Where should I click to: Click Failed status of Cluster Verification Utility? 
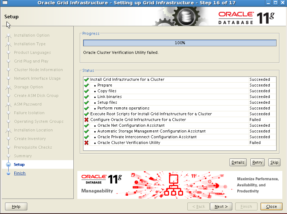tap(255, 143)
